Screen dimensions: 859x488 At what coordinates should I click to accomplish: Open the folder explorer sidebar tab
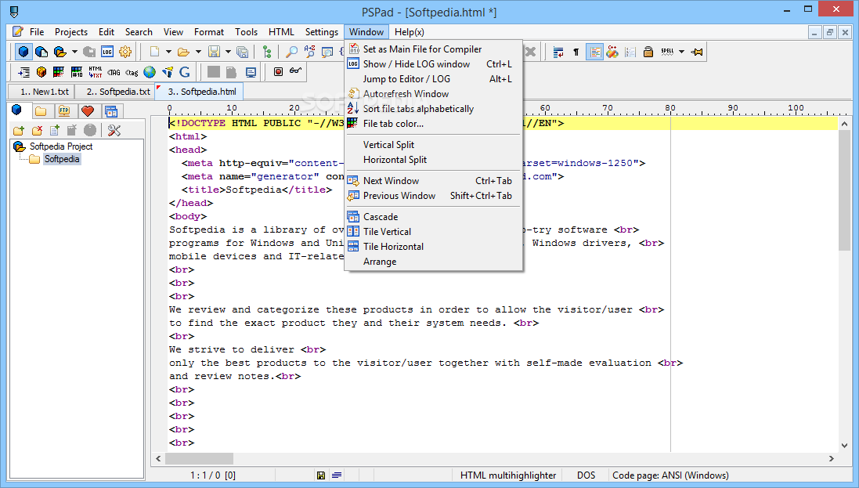click(41, 111)
